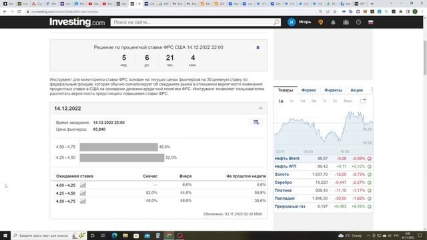Set alert bell for Fed rate decision
This screenshot has height=240, width=427.
pos(258,47)
